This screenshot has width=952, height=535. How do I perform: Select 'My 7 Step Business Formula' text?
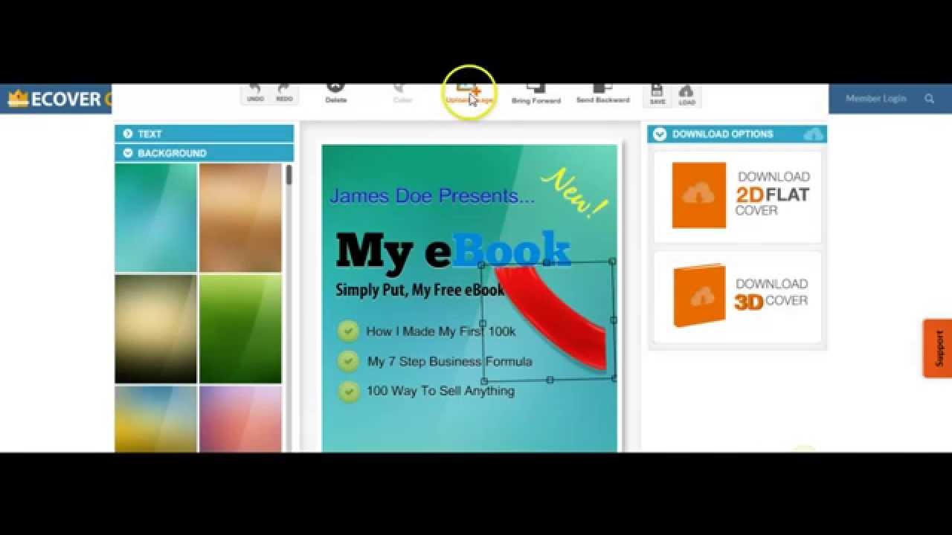click(x=449, y=361)
